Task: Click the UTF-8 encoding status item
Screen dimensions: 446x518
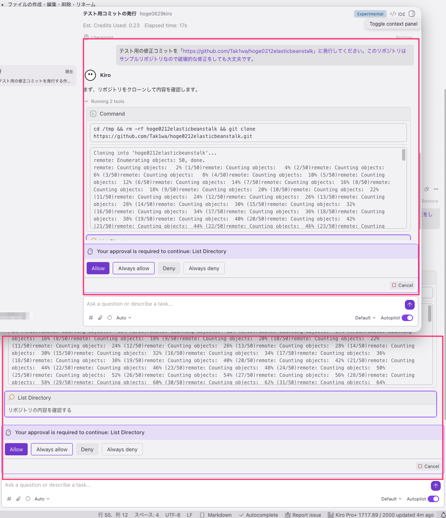Action: pos(173,515)
